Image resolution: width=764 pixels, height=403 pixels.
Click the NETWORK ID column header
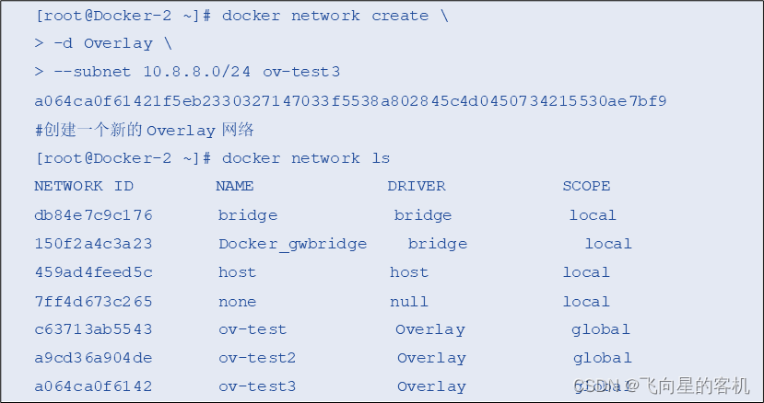[x=84, y=186]
